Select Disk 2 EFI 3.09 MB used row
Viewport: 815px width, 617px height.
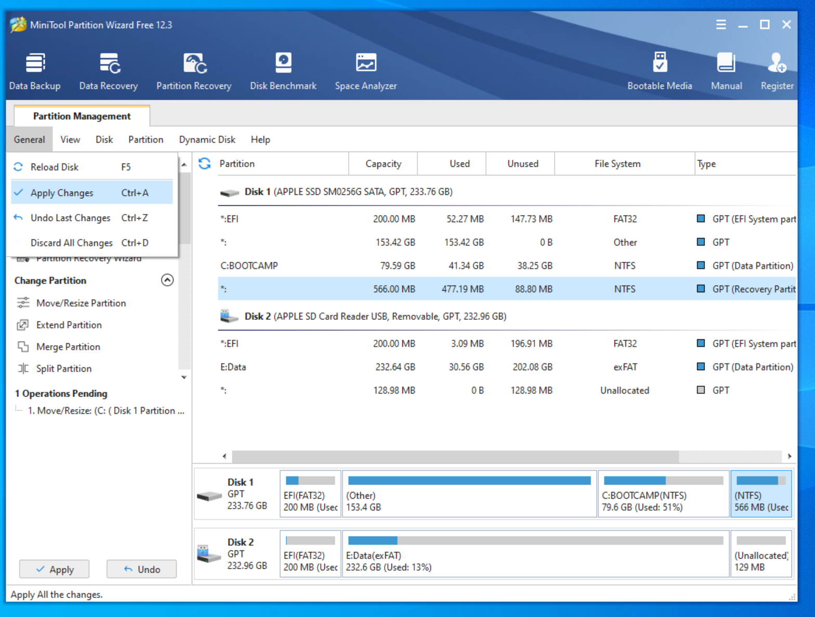coord(507,343)
